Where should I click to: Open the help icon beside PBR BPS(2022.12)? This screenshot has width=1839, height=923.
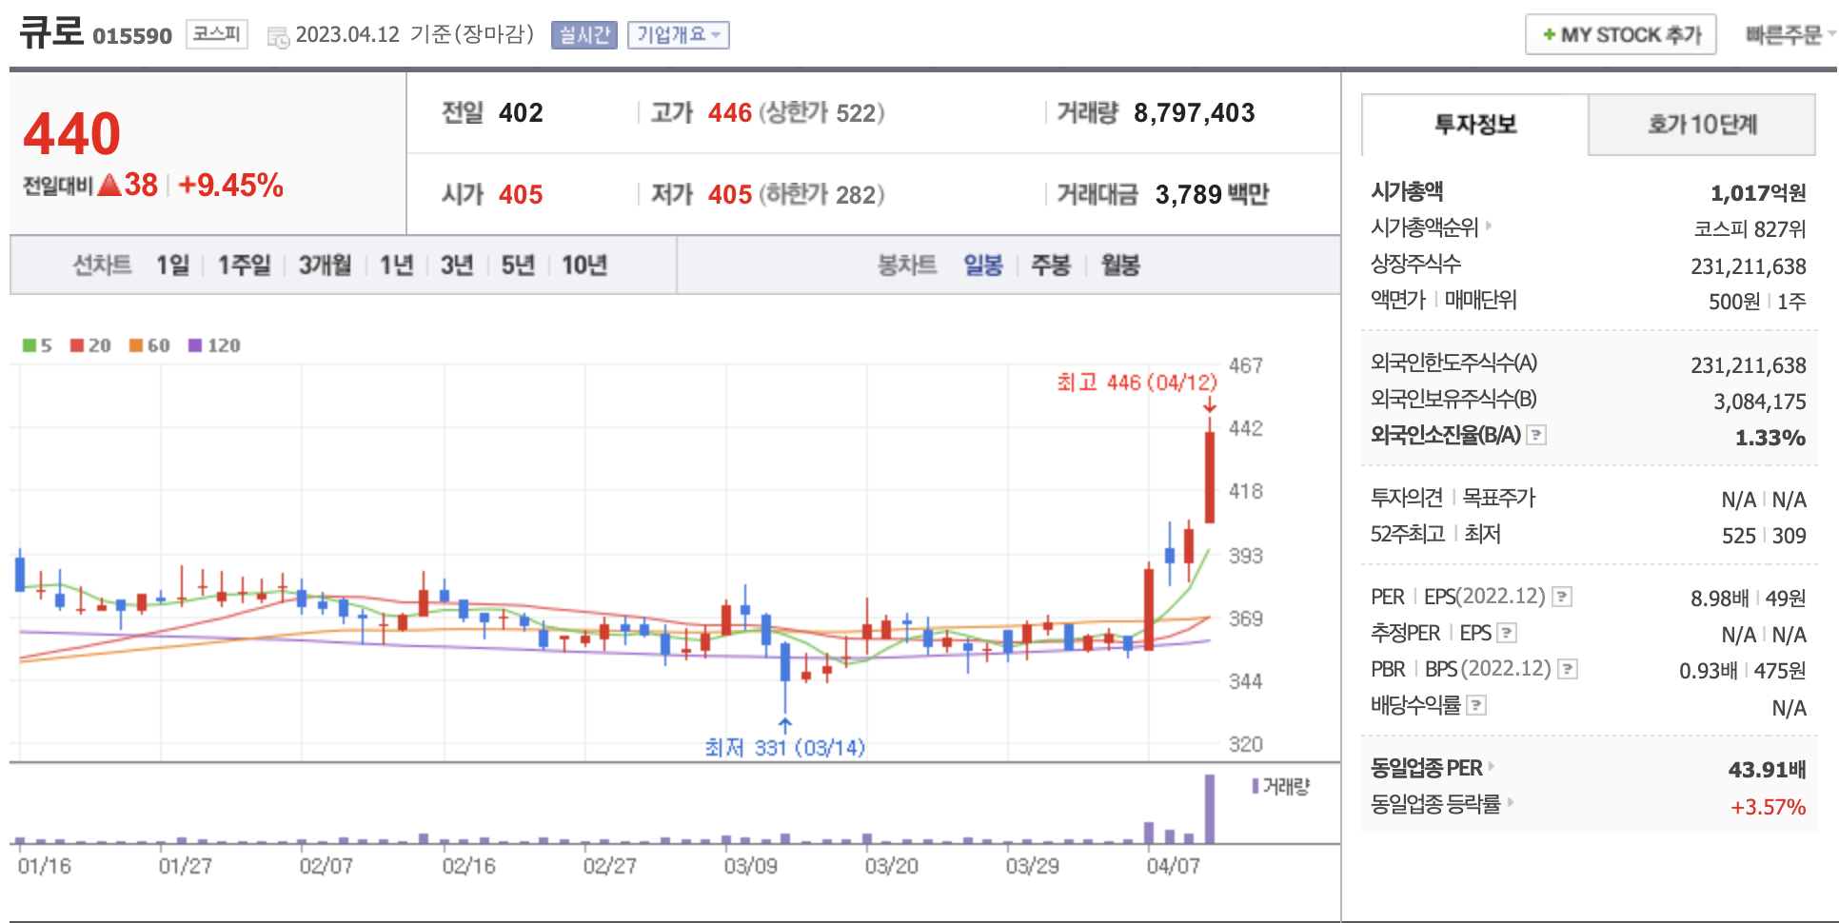tap(1567, 670)
